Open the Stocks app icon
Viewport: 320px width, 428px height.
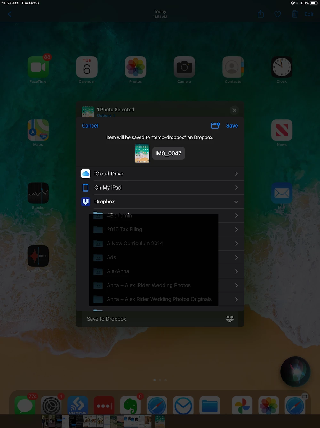click(38, 193)
